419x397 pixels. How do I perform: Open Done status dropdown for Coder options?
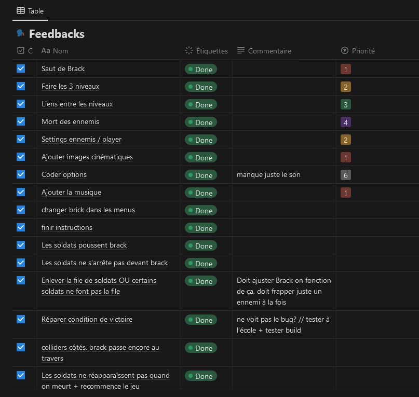tap(201, 175)
